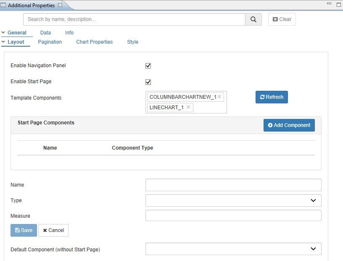This screenshot has width=343, height=261.
Task: Close the Additional Properties view tab
Action: click(60, 5)
